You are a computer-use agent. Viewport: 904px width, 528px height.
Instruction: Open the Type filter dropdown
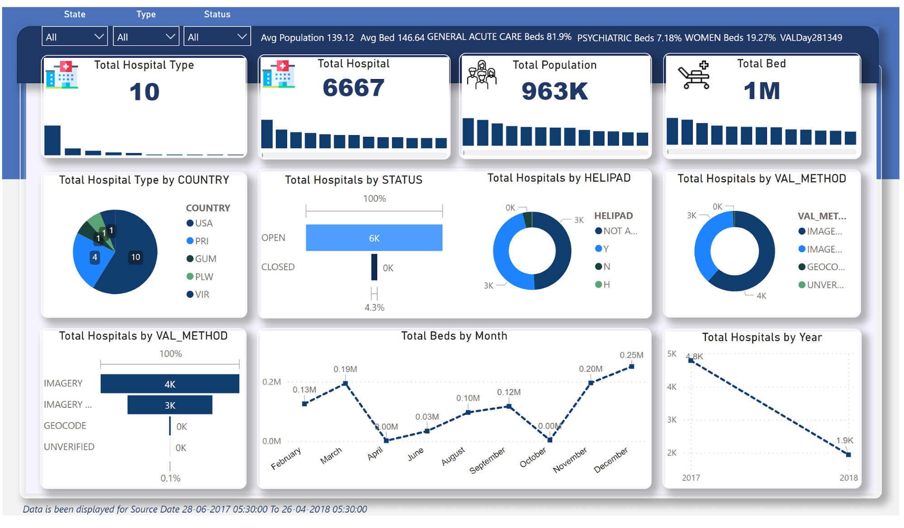146,37
